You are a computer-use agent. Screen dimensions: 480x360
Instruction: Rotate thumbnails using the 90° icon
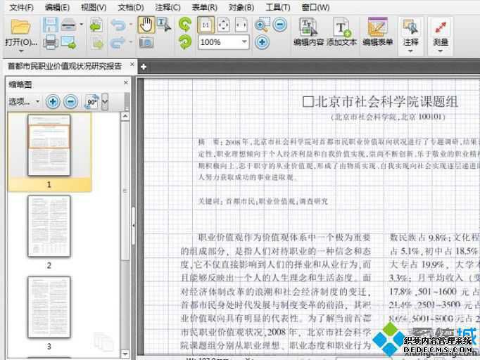tap(91, 101)
